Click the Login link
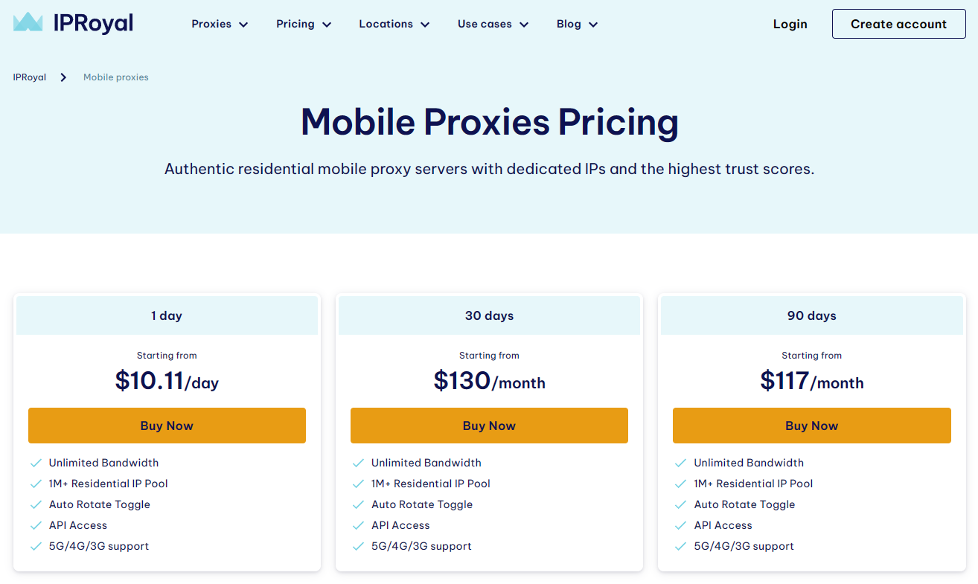Screen dimensions: 978x584 click(790, 24)
